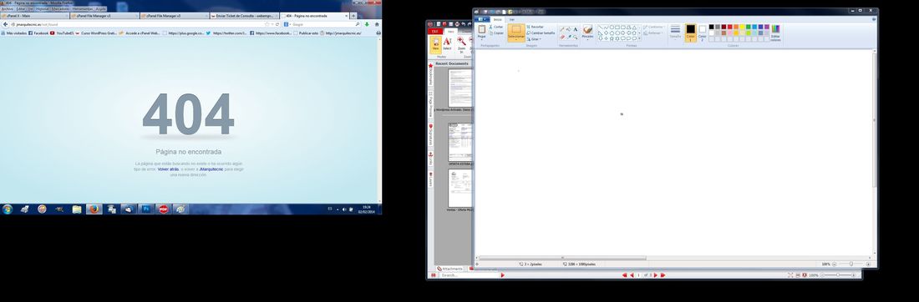Pick the red color from the palette
The image size is (919, 302).
(x=729, y=27)
